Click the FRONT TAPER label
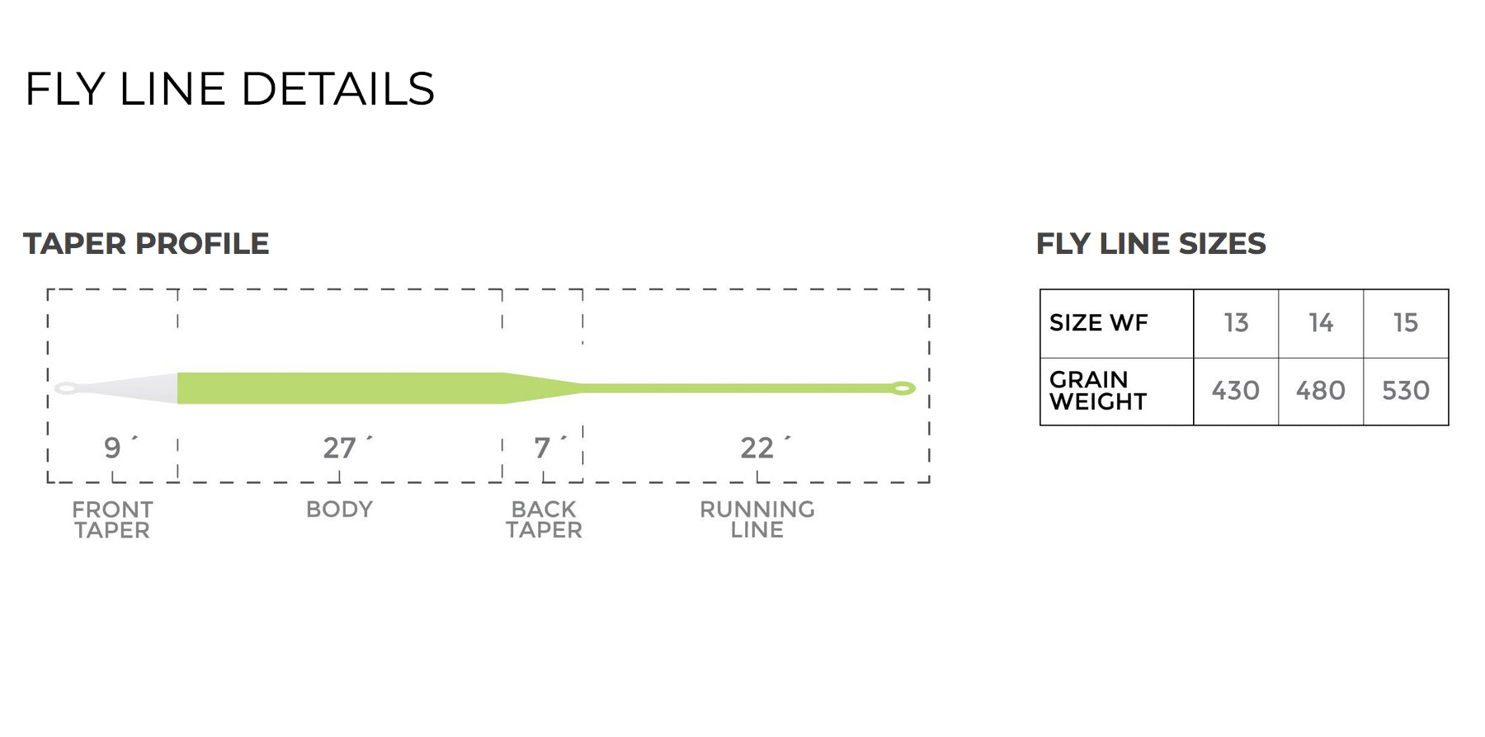1485x737 pixels. pyautogui.click(x=112, y=519)
